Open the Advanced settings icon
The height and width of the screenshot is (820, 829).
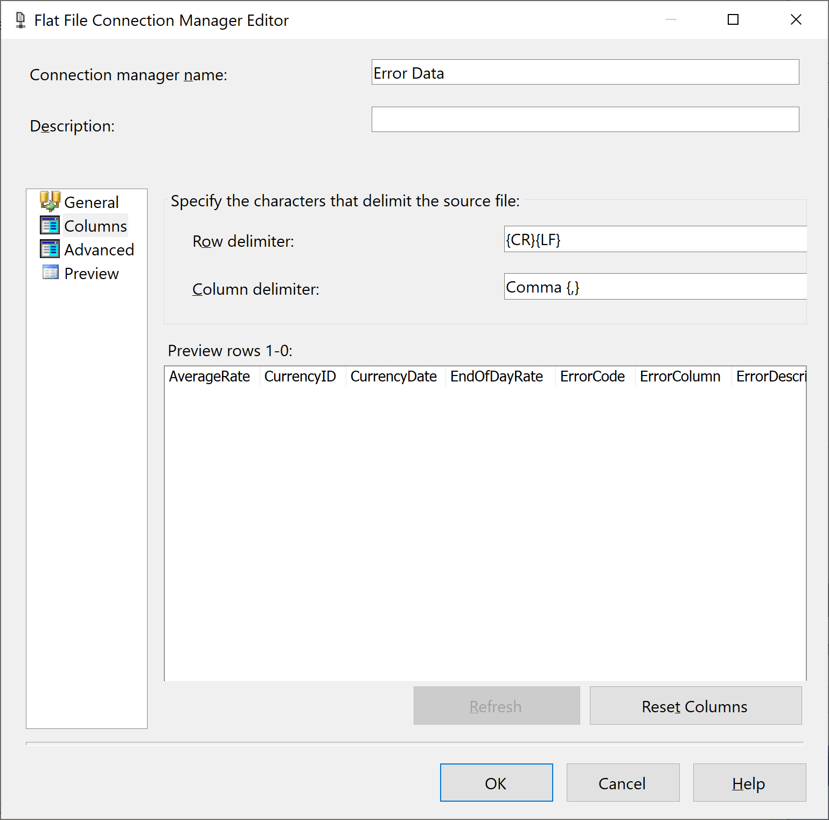click(50, 249)
